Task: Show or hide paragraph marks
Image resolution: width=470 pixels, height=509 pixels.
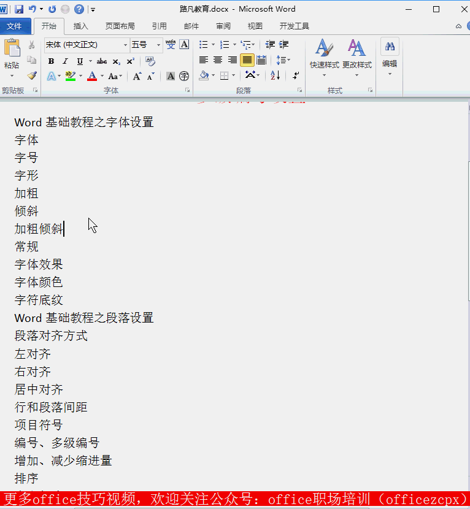Action: (296, 75)
